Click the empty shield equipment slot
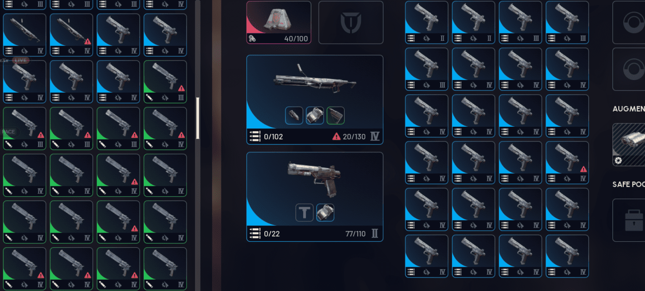The width and height of the screenshot is (645, 291). (351, 23)
